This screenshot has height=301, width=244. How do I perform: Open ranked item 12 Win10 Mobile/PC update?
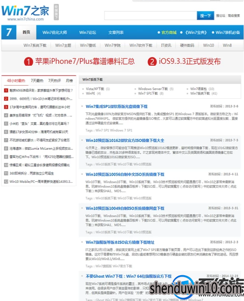coord(41,181)
